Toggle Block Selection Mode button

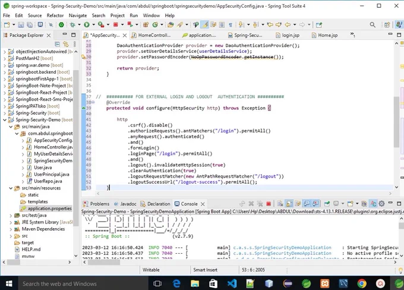click(222, 25)
